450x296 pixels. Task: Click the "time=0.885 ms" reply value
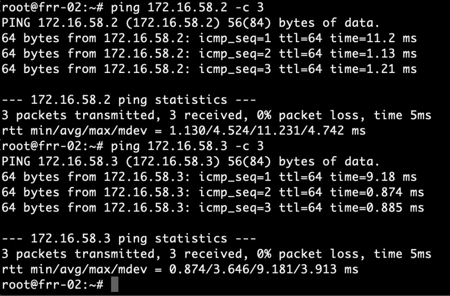(x=377, y=208)
